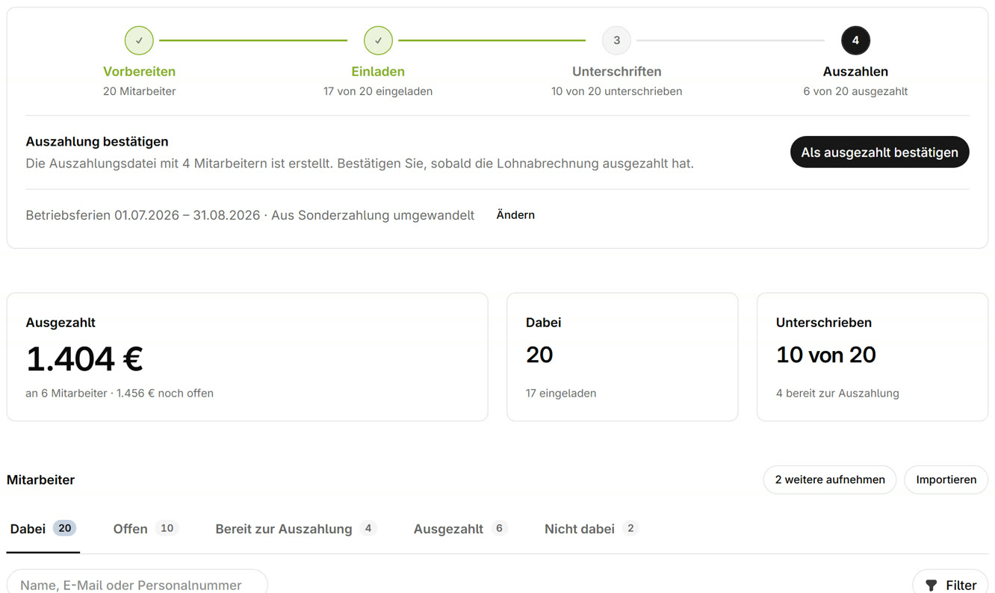The height and width of the screenshot is (593, 995).
Task: Click the Unterschrieben 10 von 20 card
Action: pos(872,357)
